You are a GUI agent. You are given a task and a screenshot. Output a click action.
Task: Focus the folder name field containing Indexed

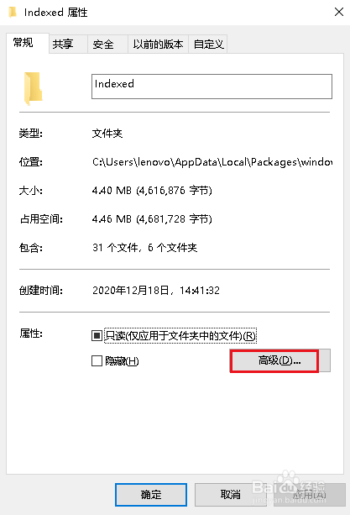pyautogui.click(x=212, y=87)
